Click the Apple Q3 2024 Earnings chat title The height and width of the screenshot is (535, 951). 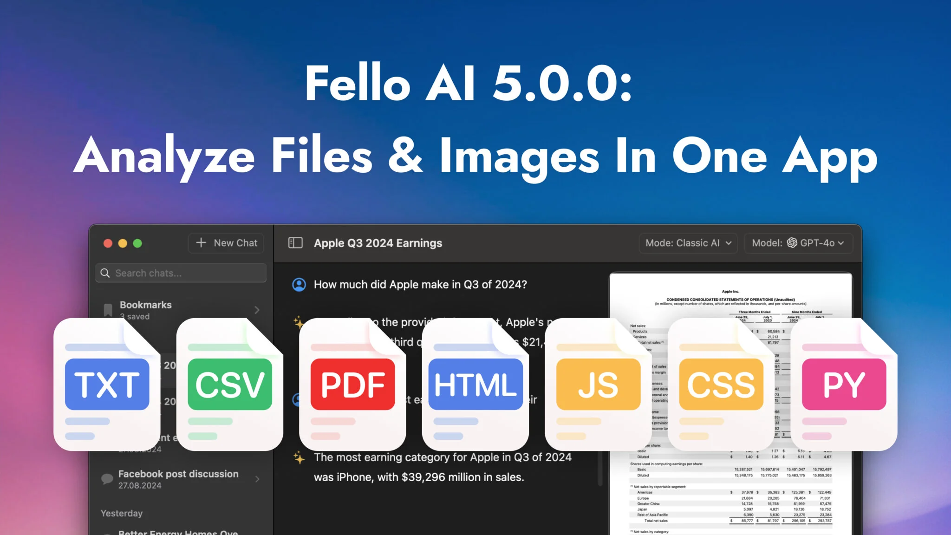click(x=378, y=243)
